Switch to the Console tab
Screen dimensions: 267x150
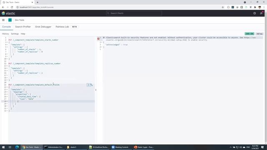pos(7,27)
